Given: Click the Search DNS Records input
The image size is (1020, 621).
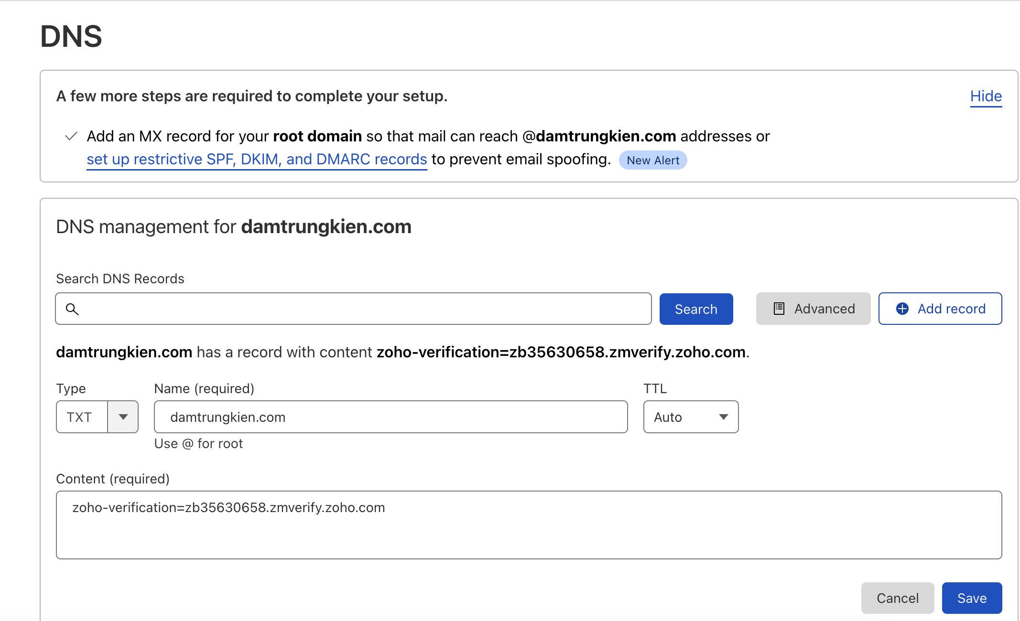Looking at the screenshot, I should click(x=353, y=309).
